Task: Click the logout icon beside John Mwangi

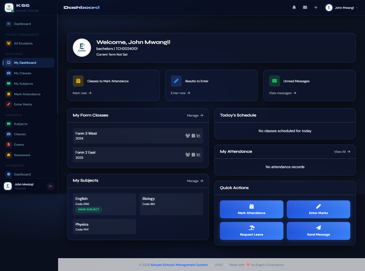Action: click(50, 186)
